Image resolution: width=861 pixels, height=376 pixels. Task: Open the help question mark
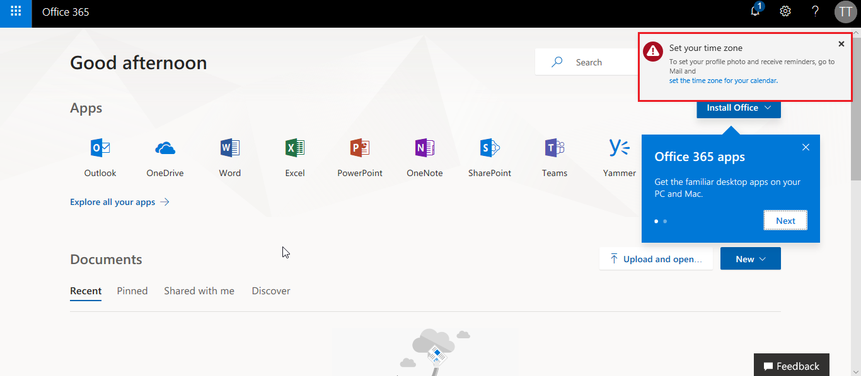click(815, 11)
